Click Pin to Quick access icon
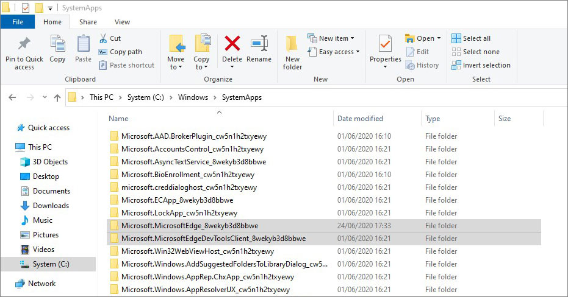 click(x=24, y=44)
